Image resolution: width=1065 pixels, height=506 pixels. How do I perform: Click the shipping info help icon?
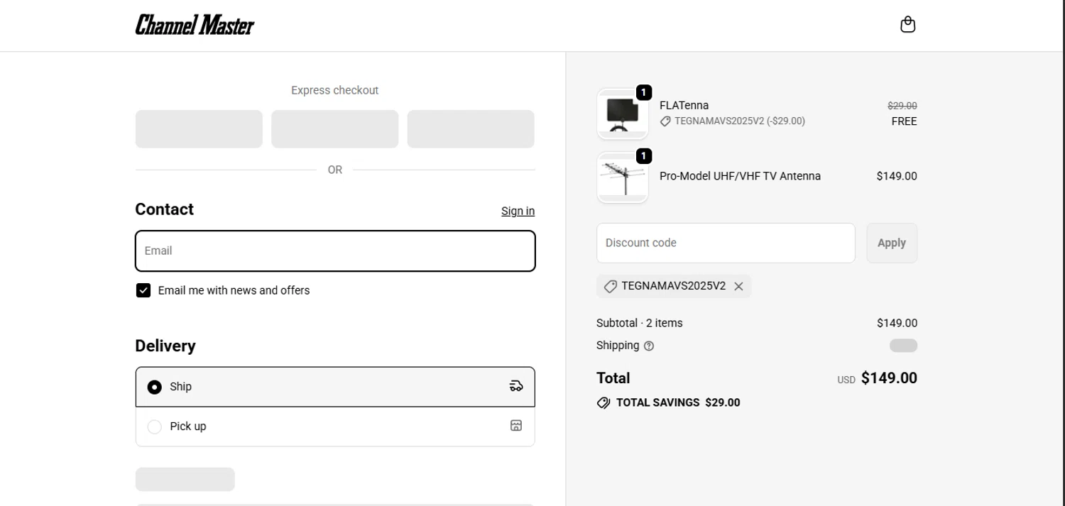point(649,346)
